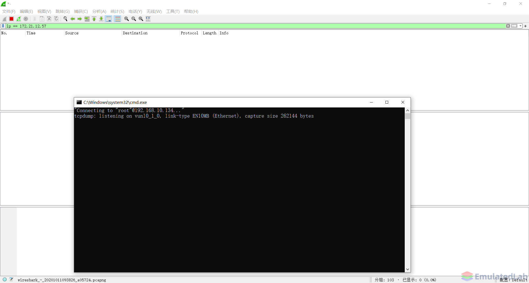Open the 无线(W) menu
529x283 pixels.
tap(154, 12)
